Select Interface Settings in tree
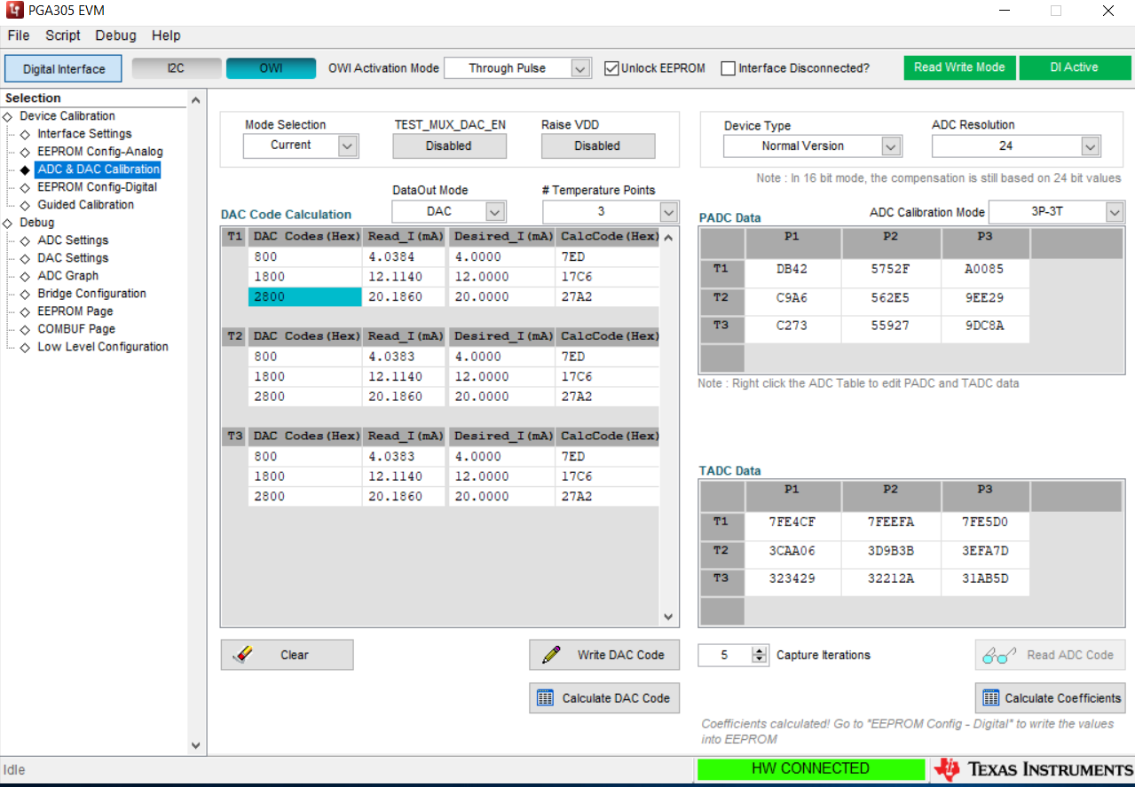 [x=84, y=134]
